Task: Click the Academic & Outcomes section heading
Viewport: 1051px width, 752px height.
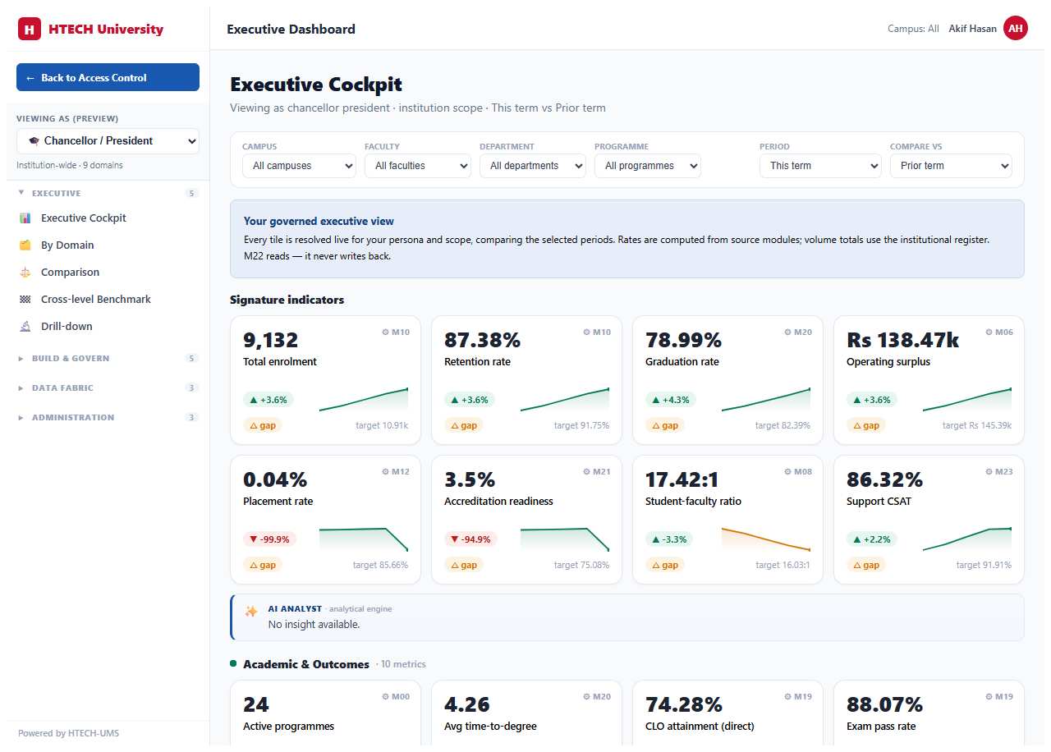Action: coord(306,664)
